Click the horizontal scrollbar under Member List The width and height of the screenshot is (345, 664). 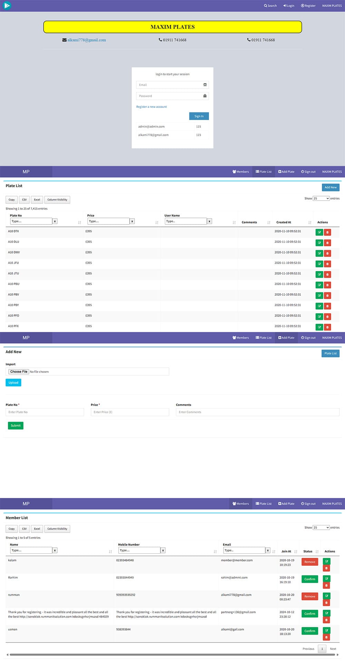pos(172,655)
